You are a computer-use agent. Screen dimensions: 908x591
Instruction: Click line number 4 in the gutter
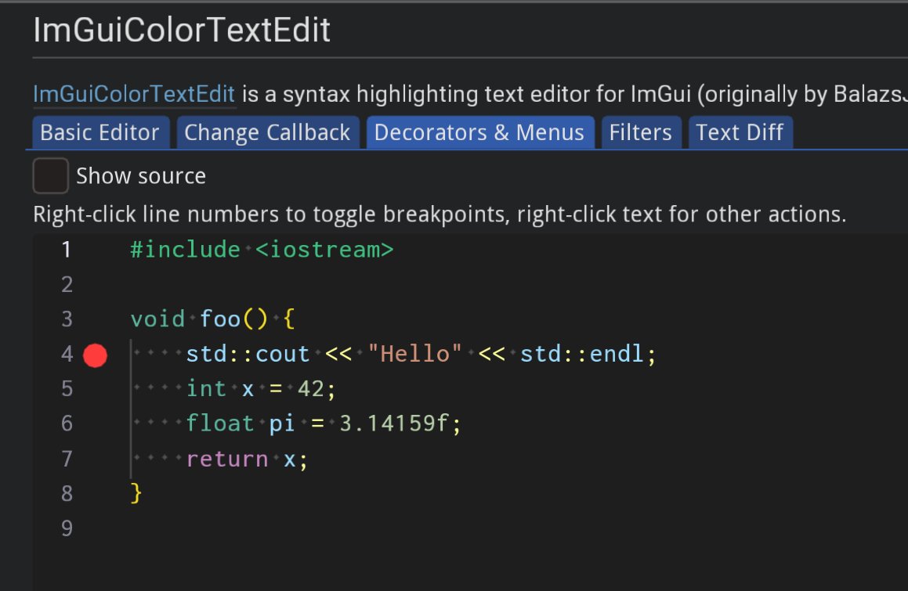point(67,354)
